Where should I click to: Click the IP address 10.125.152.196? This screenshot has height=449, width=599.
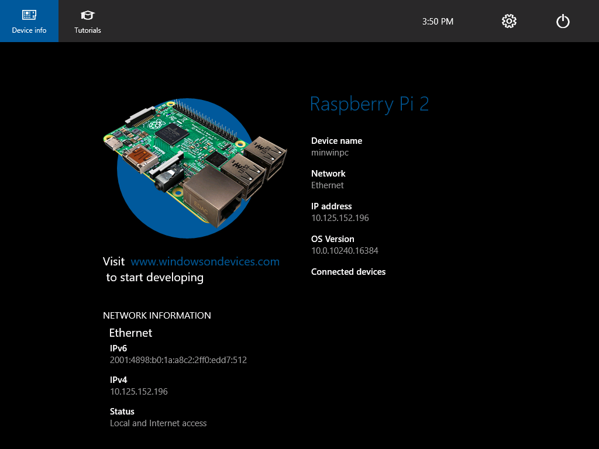click(x=340, y=217)
